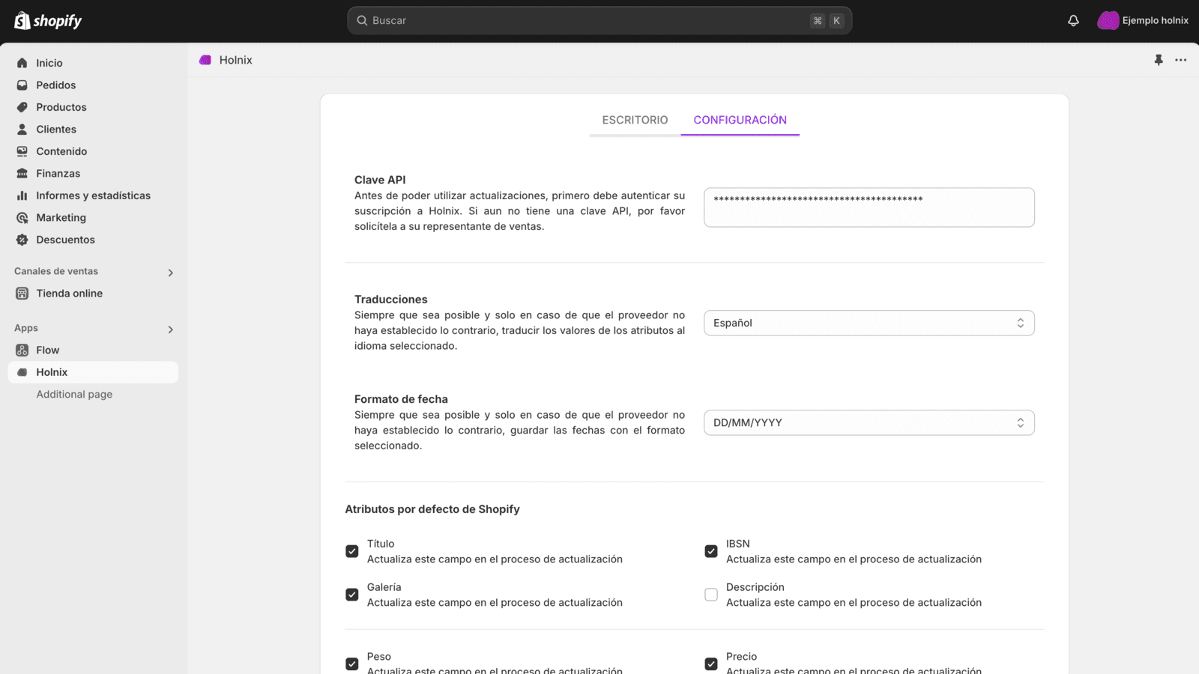Open the Formato de fecha dropdown
Image resolution: width=1199 pixels, height=674 pixels.
(869, 422)
